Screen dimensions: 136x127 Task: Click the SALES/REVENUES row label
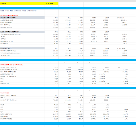[x=7, y=20]
